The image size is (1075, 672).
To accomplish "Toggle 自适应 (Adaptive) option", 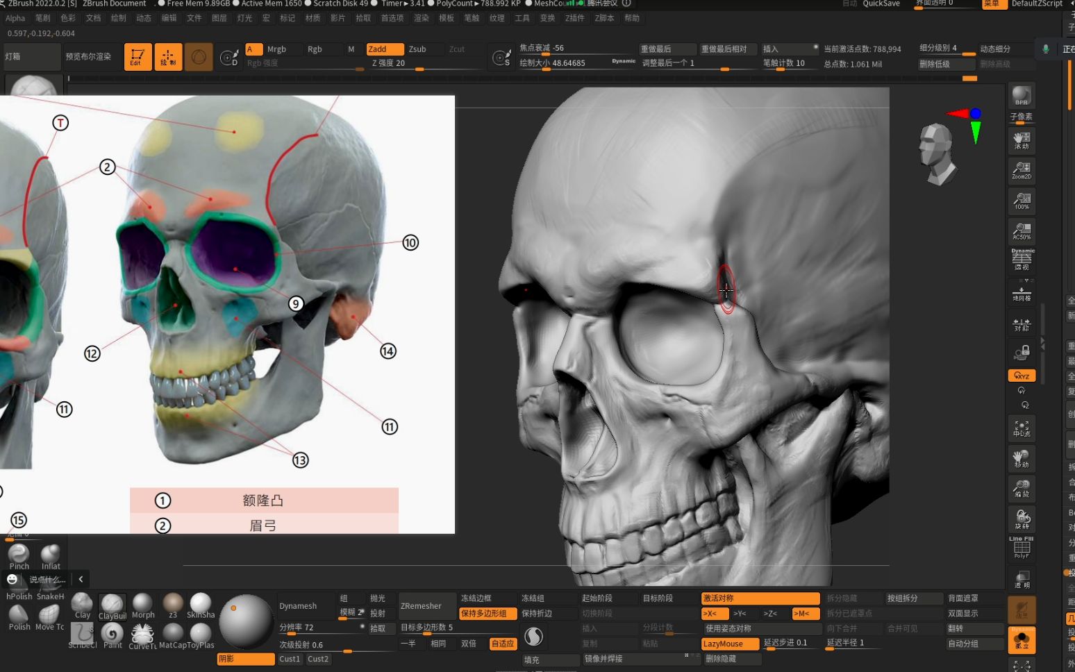I will [x=503, y=644].
